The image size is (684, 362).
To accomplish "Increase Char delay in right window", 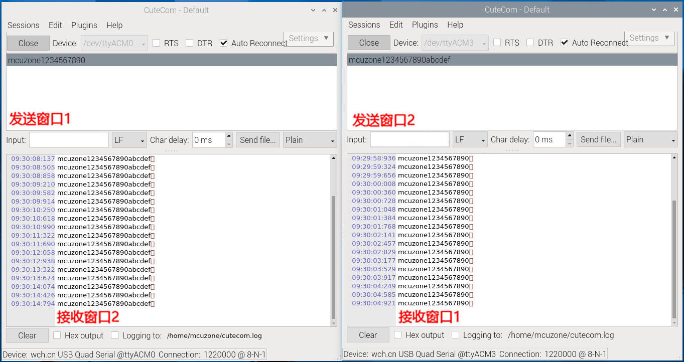I will click(570, 135).
